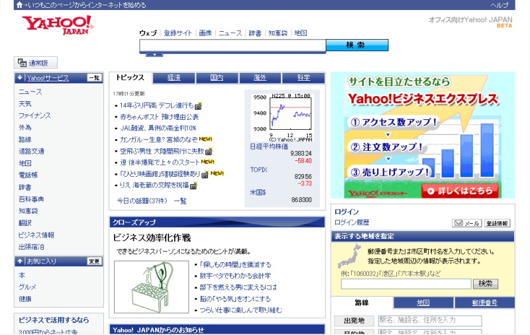
Task: Click the ログイン link
Action: click(346, 212)
